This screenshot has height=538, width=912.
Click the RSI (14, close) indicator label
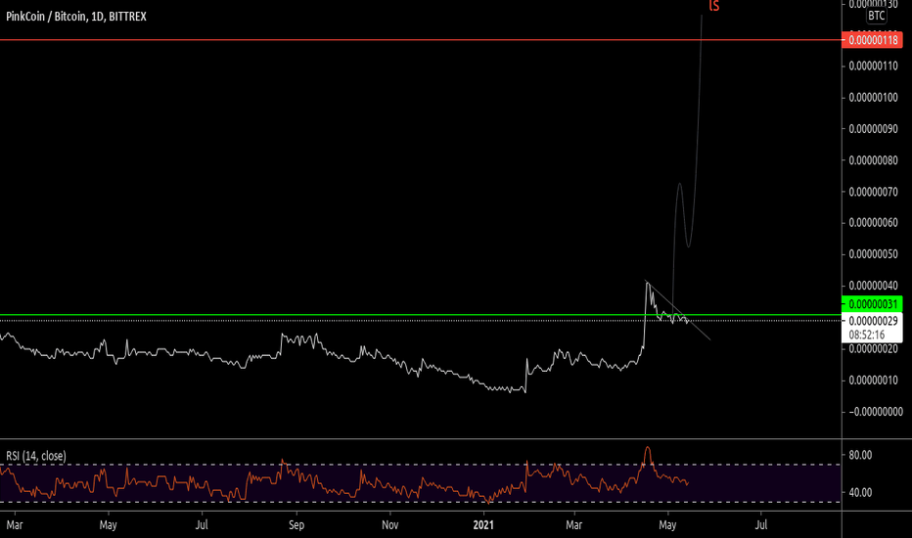click(x=36, y=456)
